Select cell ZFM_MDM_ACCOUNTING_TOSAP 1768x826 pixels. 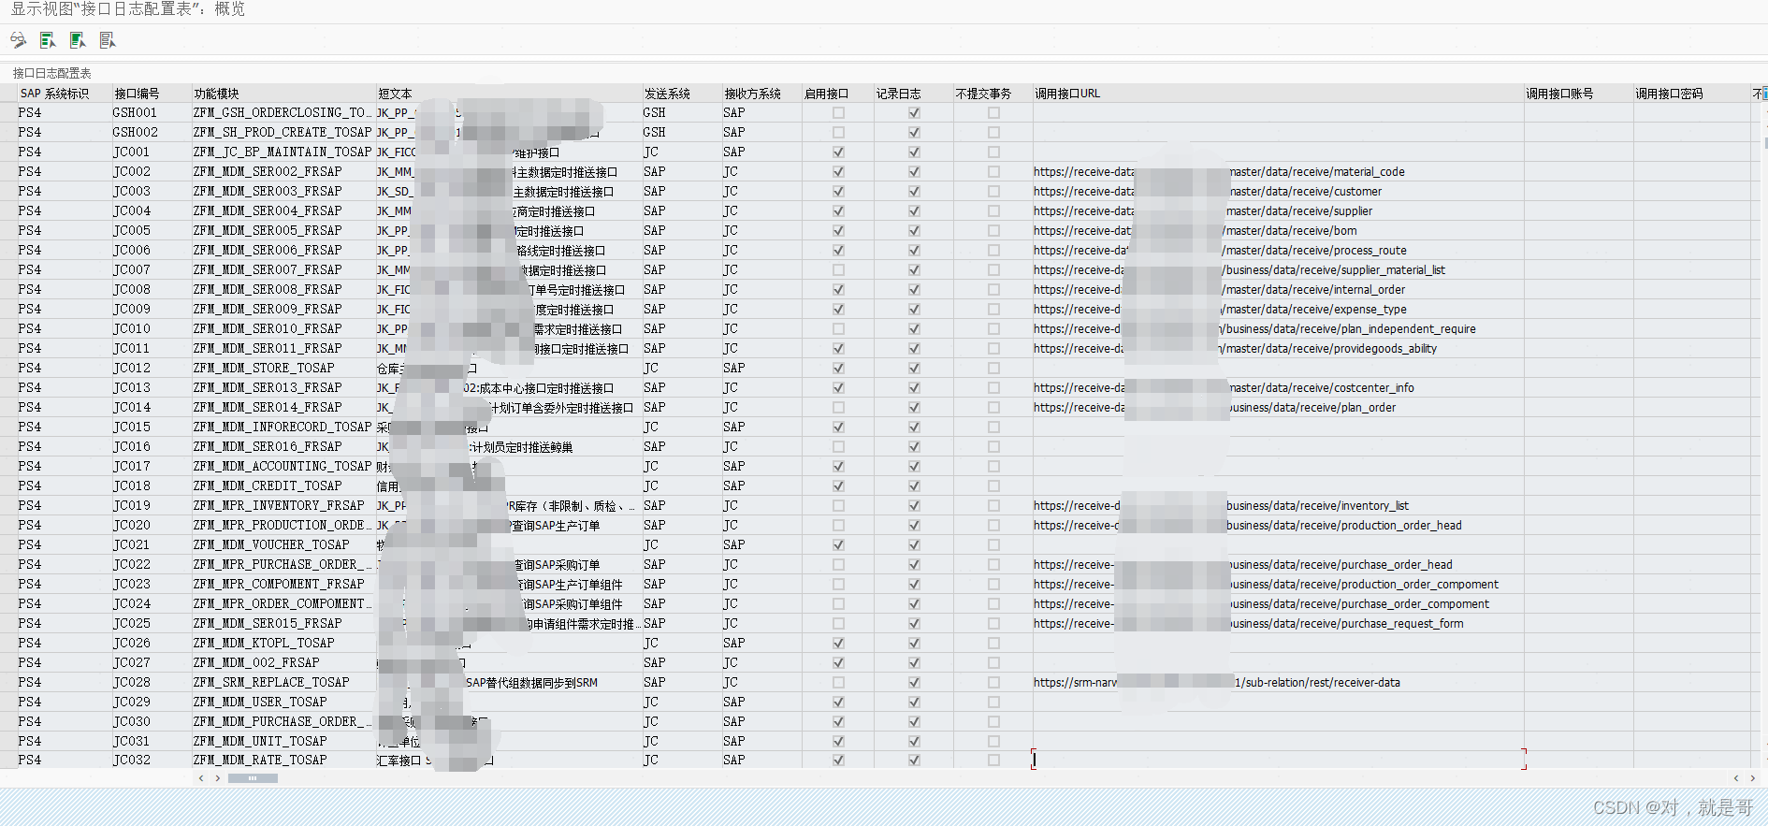(283, 466)
